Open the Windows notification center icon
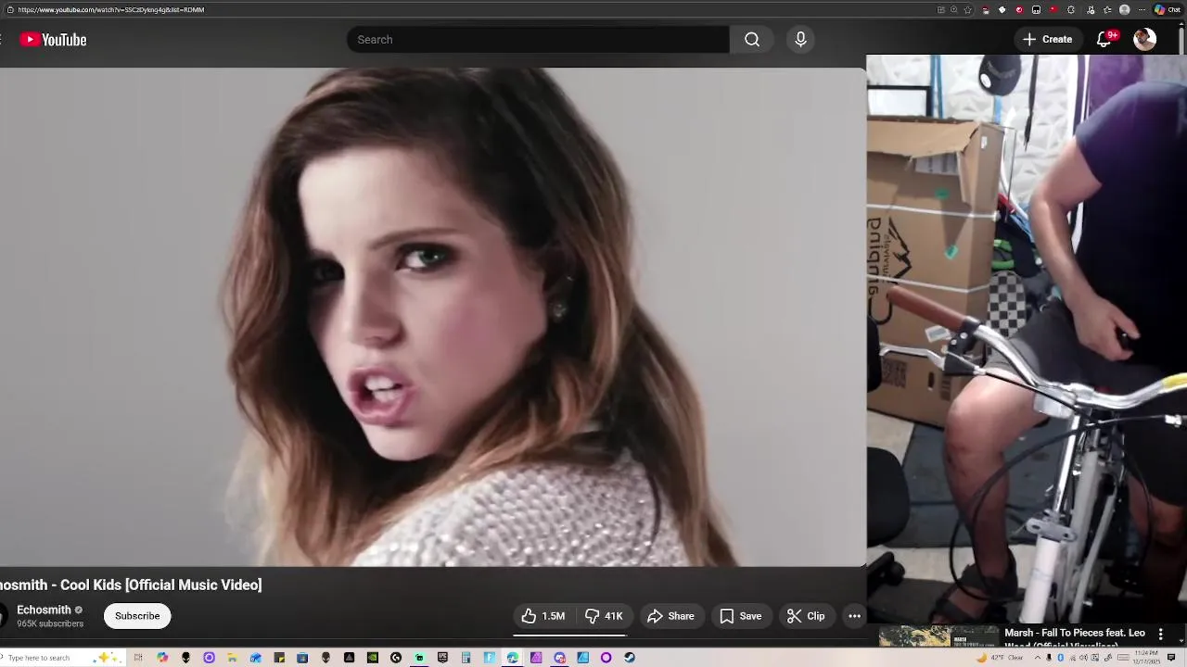Image resolution: width=1187 pixels, height=667 pixels. click(x=1171, y=658)
